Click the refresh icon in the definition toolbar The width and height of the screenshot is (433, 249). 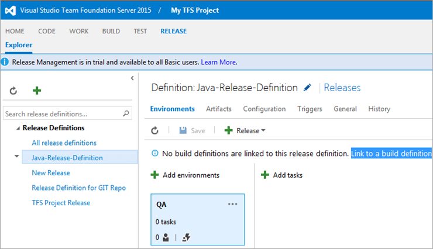point(155,131)
